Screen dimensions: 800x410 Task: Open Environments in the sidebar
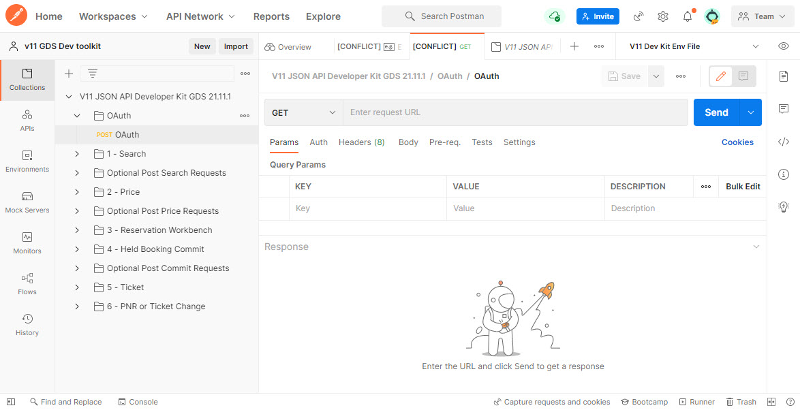click(x=27, y=161)
